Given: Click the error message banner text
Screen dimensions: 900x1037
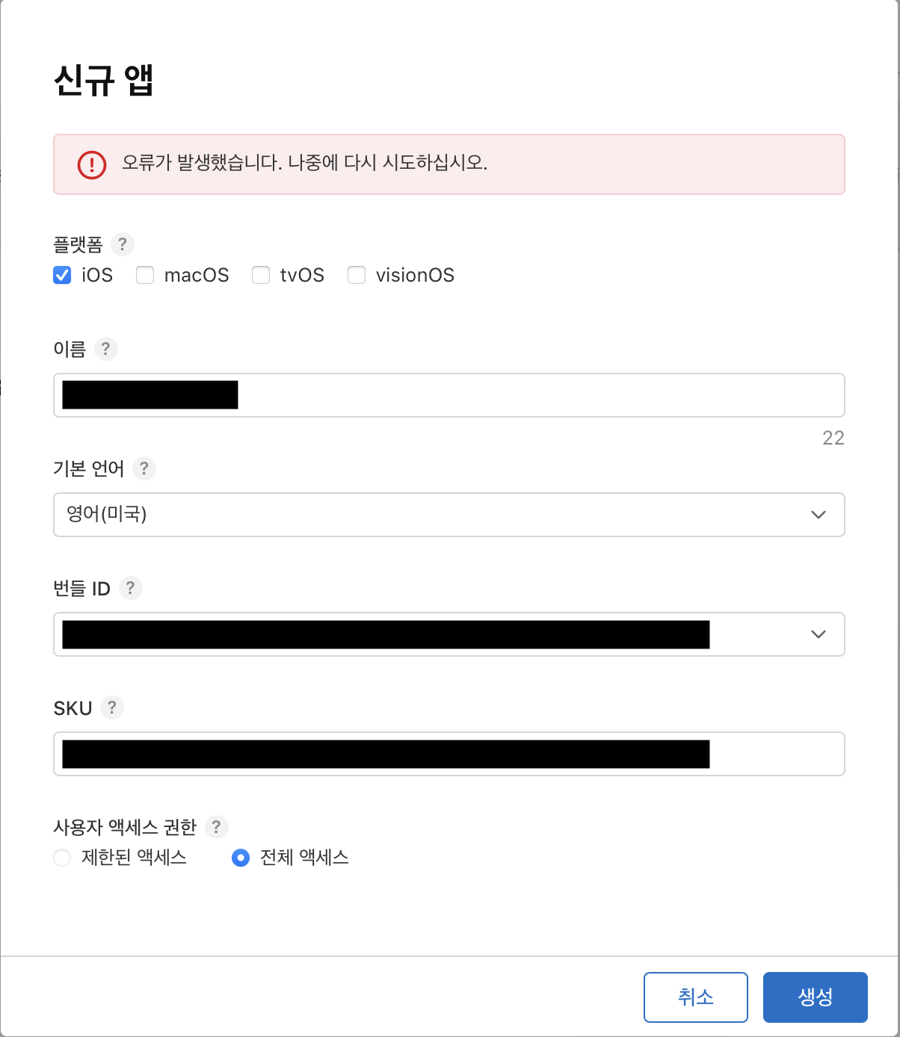Looking at the screenshot, I should (x=304, y=163).
